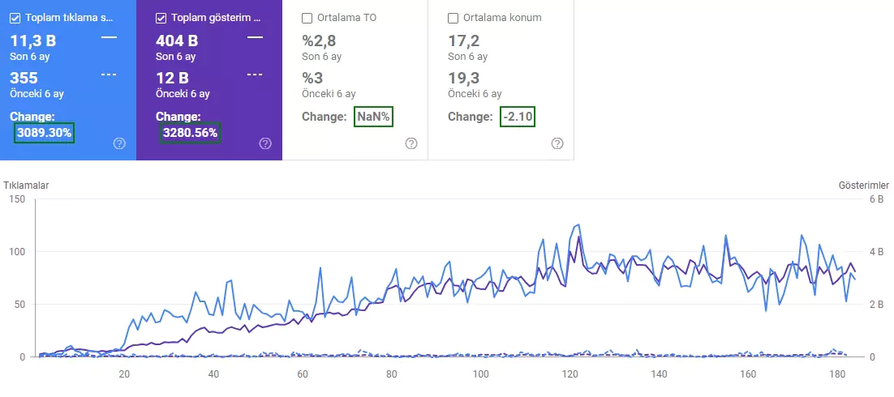
Task: Click the -2.10 change badge
Action: point(517,117)
